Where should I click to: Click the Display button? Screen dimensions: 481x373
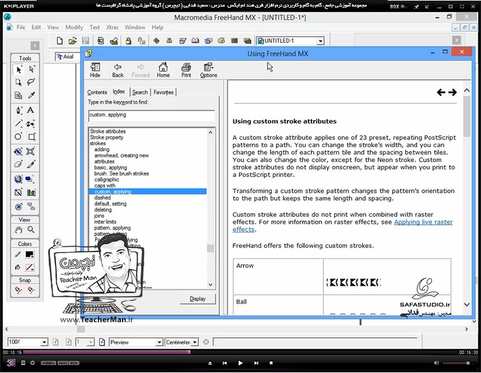(x=198, y=299)
